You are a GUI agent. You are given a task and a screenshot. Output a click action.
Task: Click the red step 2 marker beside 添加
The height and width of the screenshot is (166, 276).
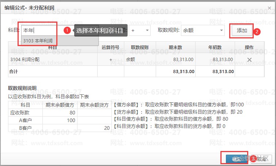point(257,31)
